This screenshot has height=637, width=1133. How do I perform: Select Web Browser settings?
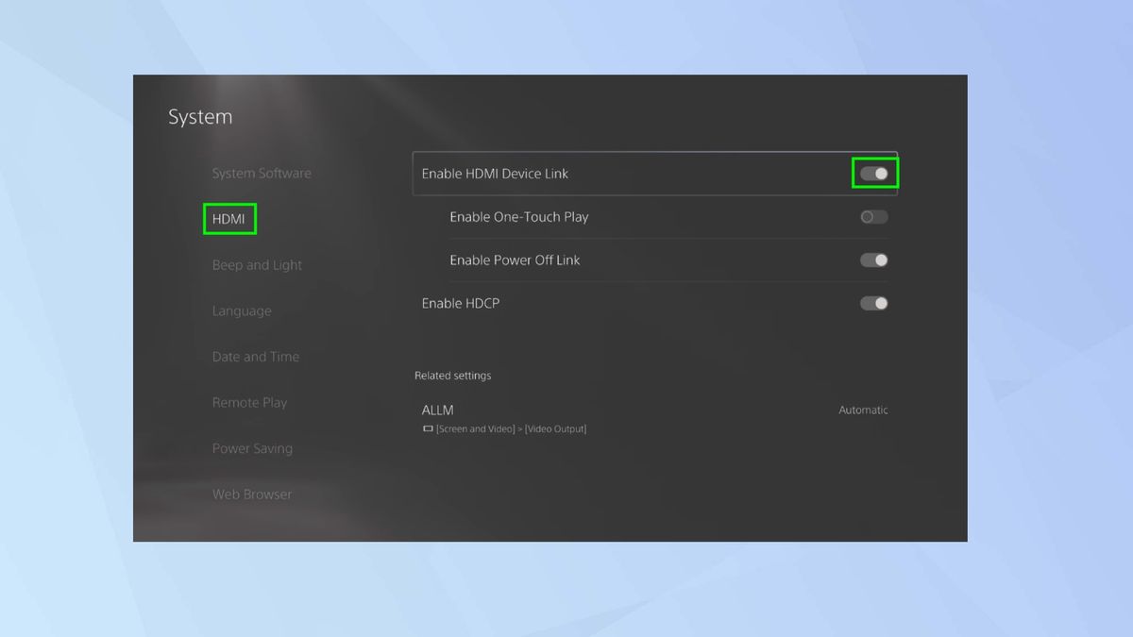(252, 494)
